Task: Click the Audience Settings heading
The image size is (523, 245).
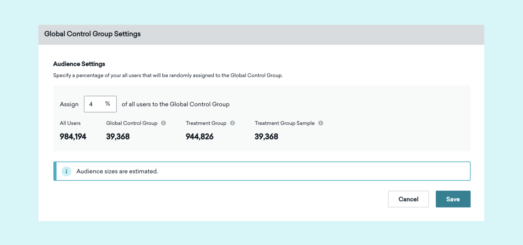Action: pyautogui.click(x=79, y=64)
